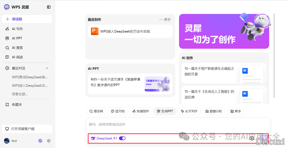289x148 pixels.
Task: Select 《生成式人工智能》读后感 prompt
Action: (209, 94)
